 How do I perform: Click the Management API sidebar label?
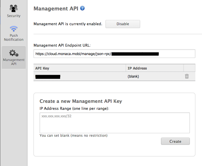pos(14,62)
